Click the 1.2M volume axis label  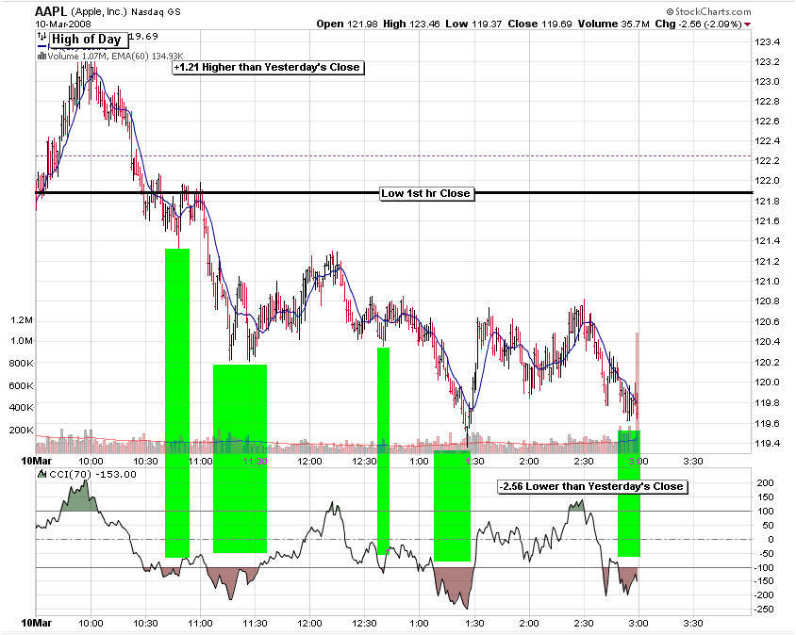[22, 320]
